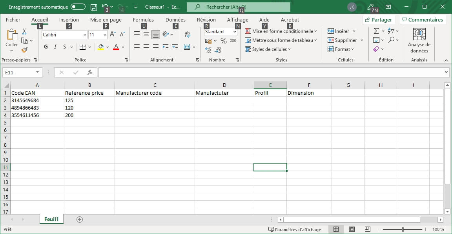Open Paramètres d'affichage in status bar
This screenshot has width=452, height=234.
pyautogui.click(x=295, y=229)
